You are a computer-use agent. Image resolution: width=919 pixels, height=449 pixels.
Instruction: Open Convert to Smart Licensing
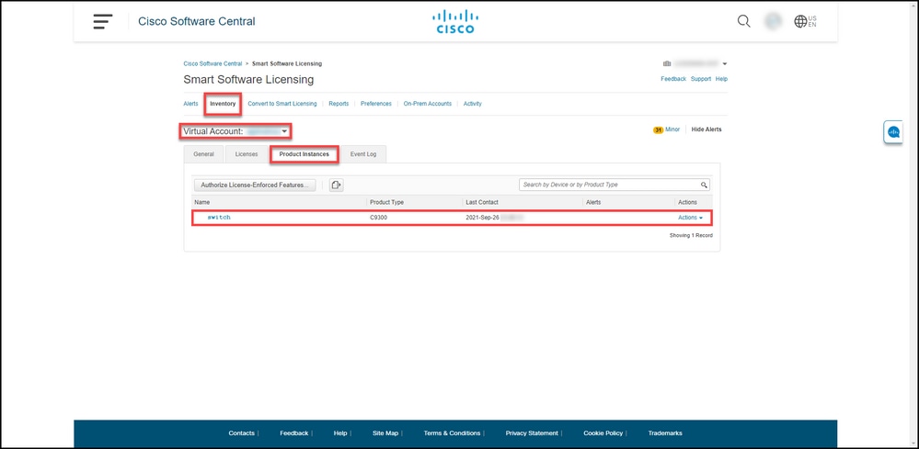point(281,104)
